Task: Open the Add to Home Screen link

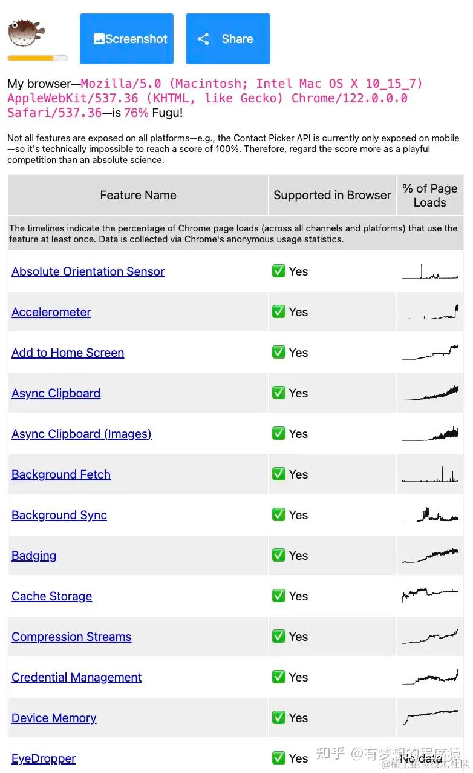Action: (68, 353)
